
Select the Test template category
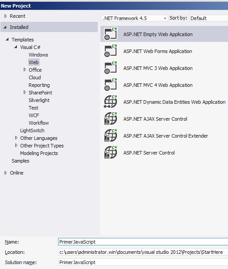click(33, 108)
